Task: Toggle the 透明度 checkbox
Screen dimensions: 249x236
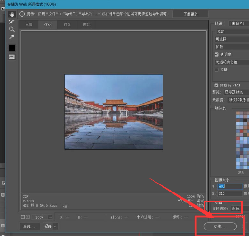Action: [x=216, y=55]
